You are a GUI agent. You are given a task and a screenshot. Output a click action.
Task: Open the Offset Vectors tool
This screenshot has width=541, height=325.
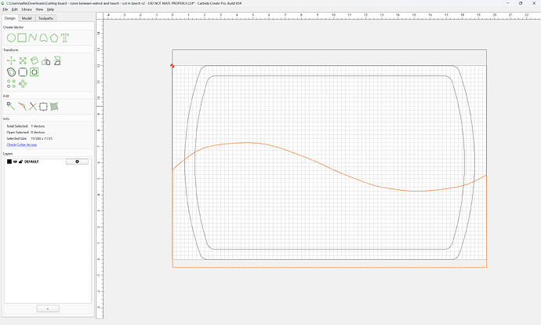click(x=11, y=72)
